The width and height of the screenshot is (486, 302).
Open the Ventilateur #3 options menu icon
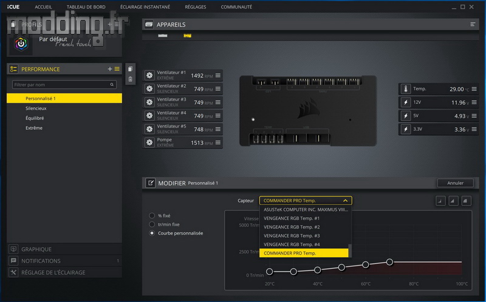coord(218,102)
